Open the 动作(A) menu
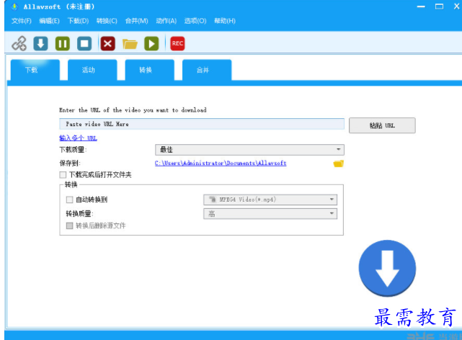Viewport: 462px width, 340px height. click(166, 21)
